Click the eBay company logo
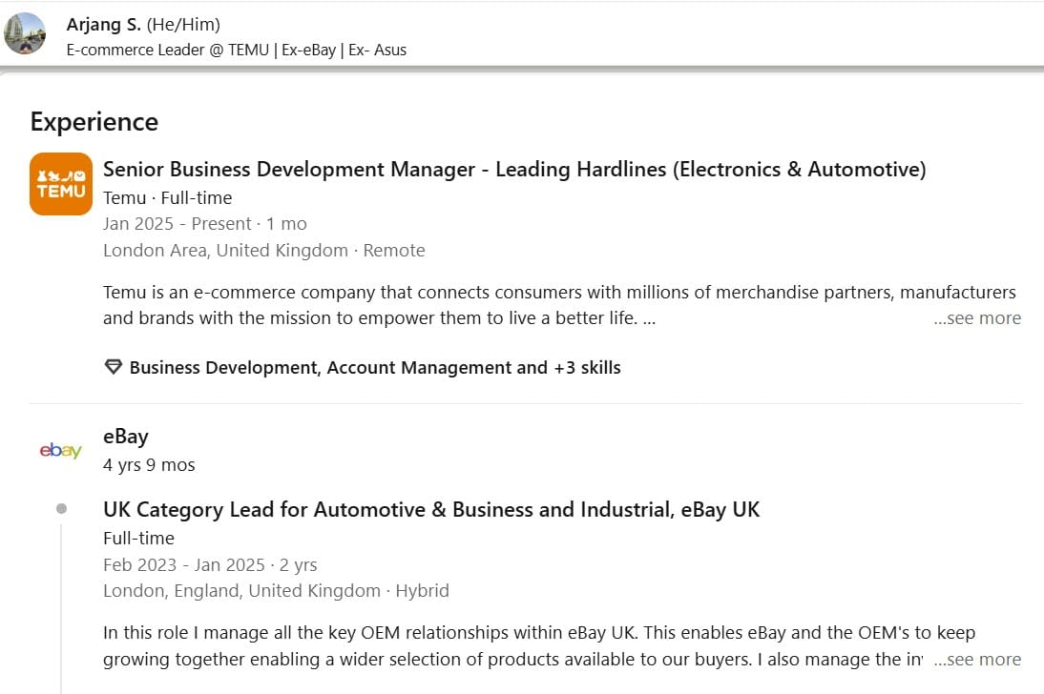Image resolution: width=1044 pixels, height=694 pixels. [61, 450]
